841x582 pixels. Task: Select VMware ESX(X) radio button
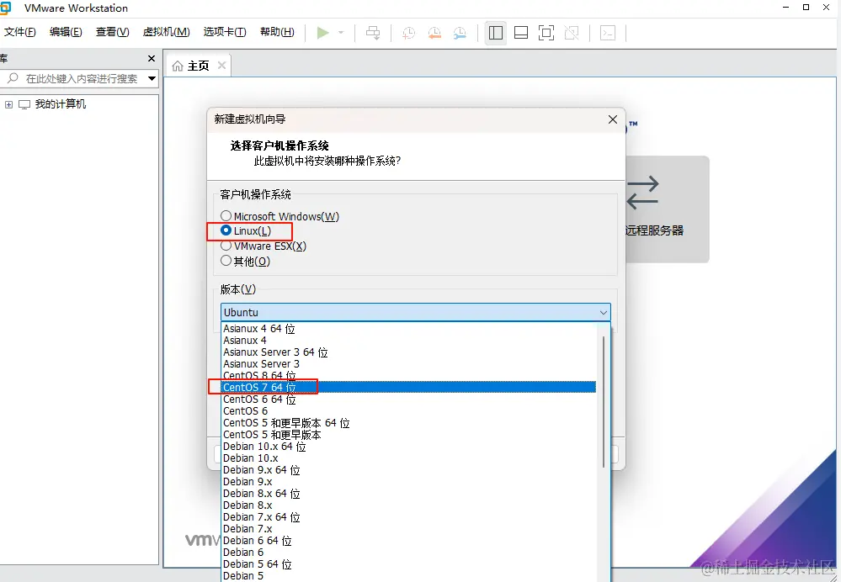tap(226, 246)
